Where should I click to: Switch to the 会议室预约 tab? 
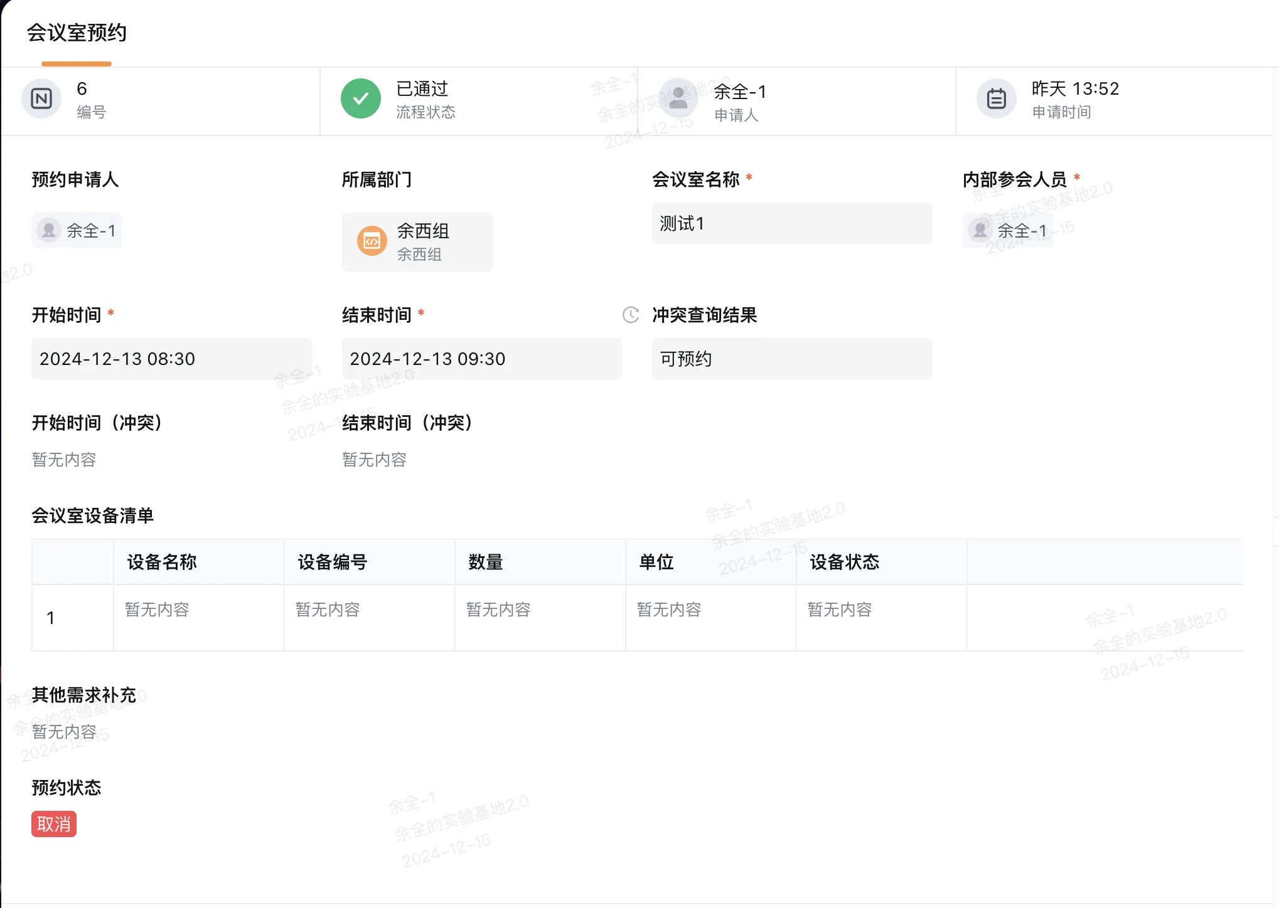77,34
